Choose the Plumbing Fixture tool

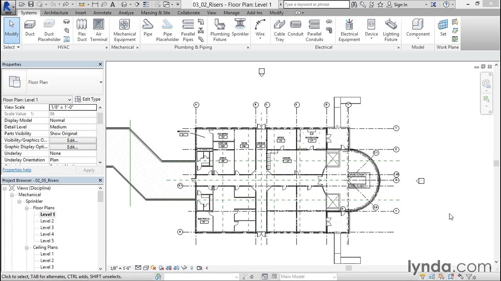click(x=220, y=30)
